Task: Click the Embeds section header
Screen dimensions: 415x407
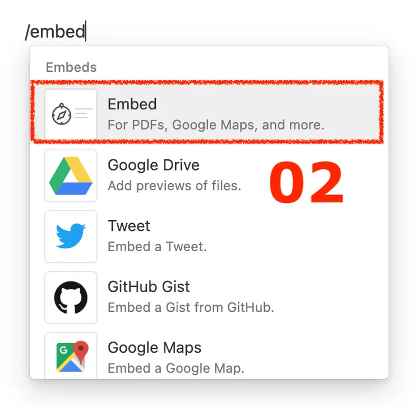Action: point(71,67)
